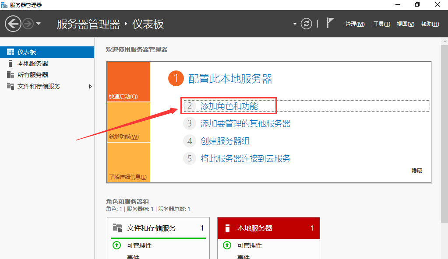This screenshot has width=448, height=259.
Task: Click the 文件和存储服务 tile folder icon
Action: pos(117,228)
